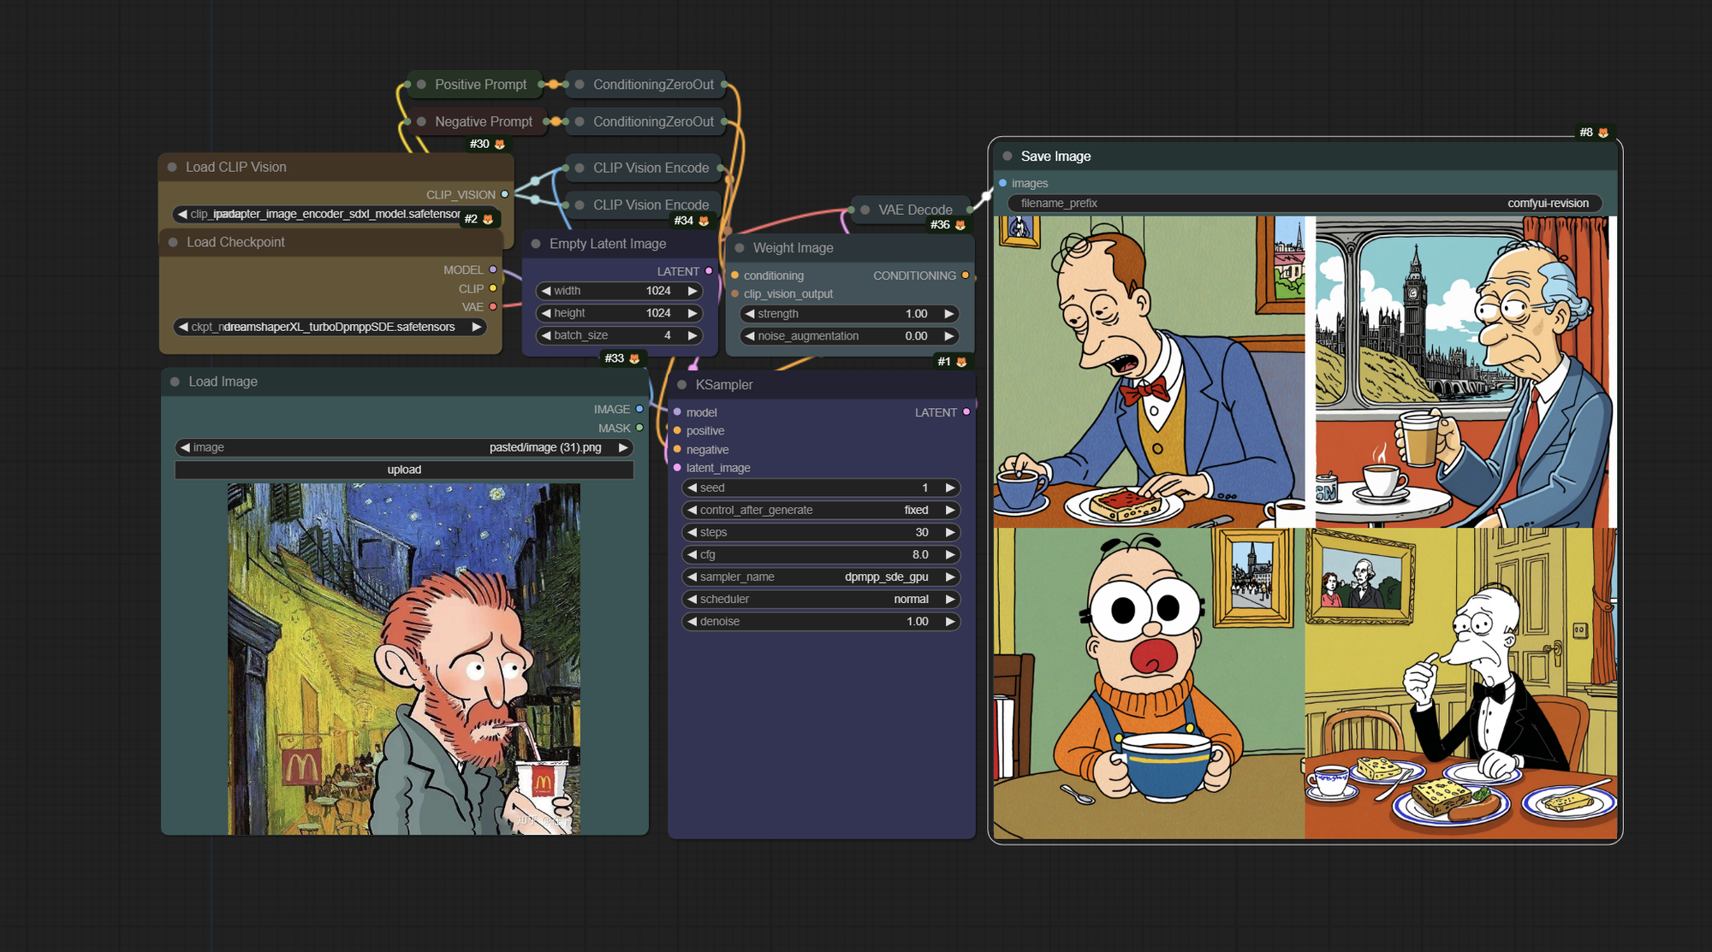Open the scheduler dropdown
This screenshot has height=952, width=1712.
coord(821,599)
